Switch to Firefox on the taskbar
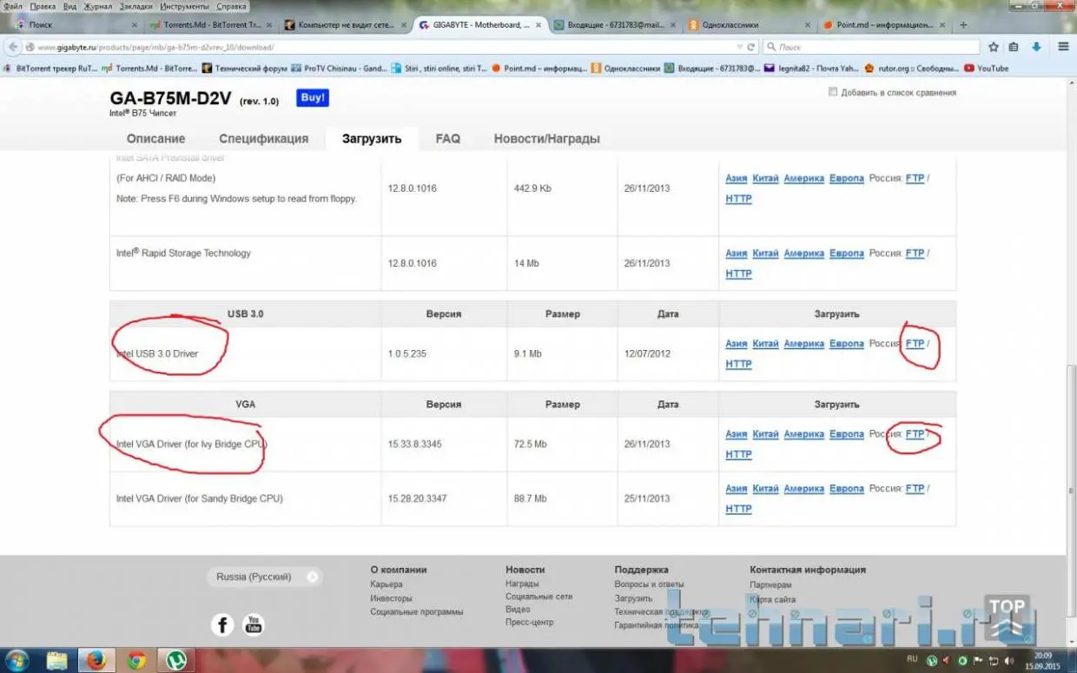 click(x=96, y=661)
